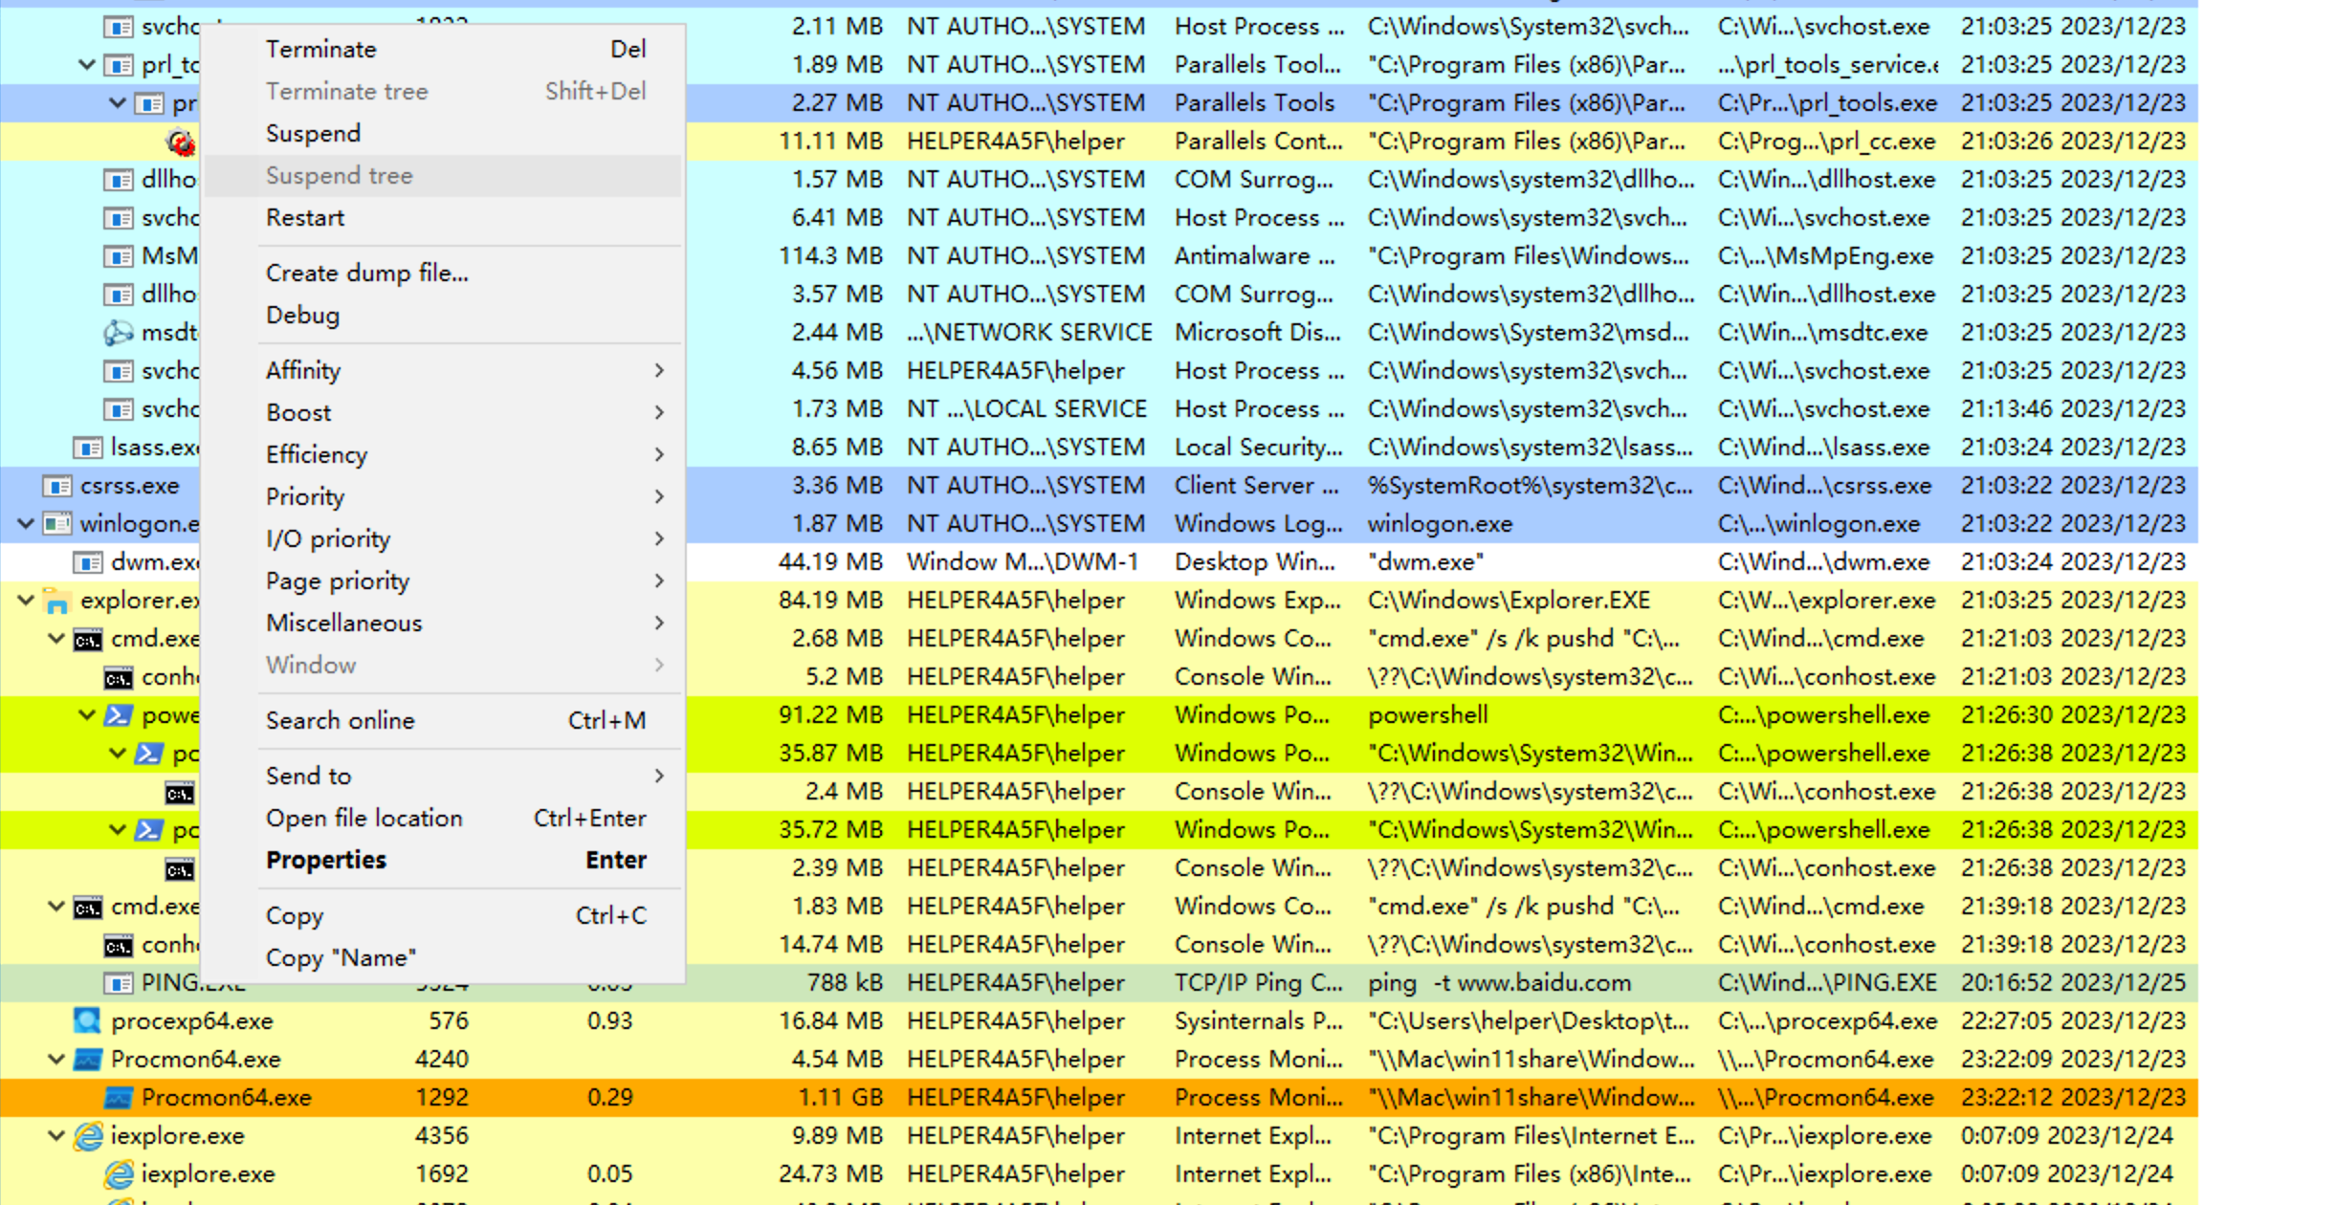2336x1205 pixels.
Task: Click the cmd.exe icon started at 21:21:03
Action: point(88,639)
